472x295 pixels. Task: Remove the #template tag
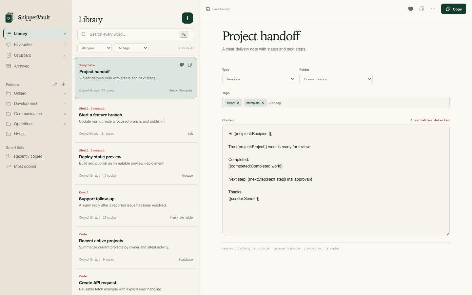tap(263, 103)
